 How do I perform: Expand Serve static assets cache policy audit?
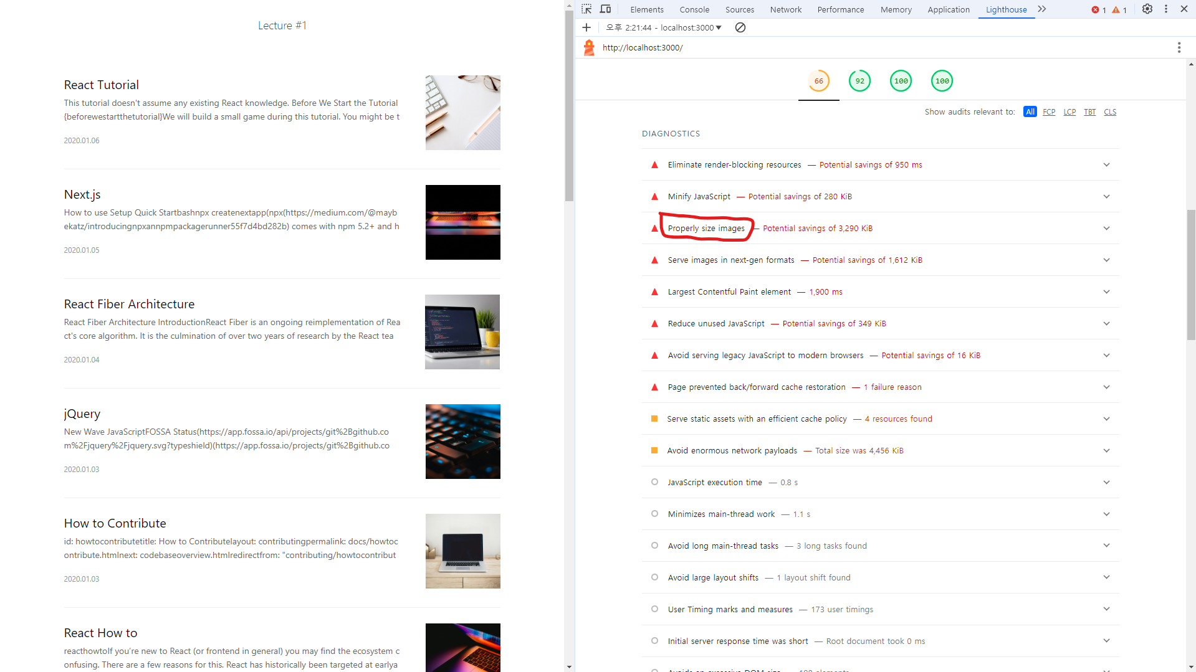[881, 419]
